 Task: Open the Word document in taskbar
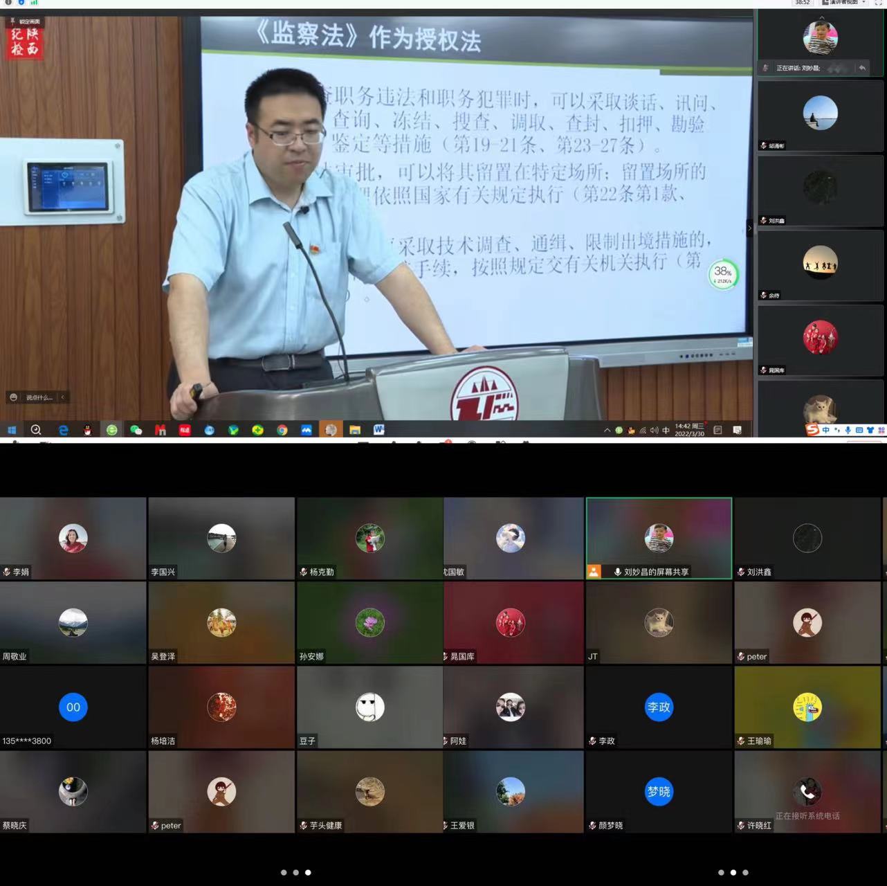tap(378, 430)
